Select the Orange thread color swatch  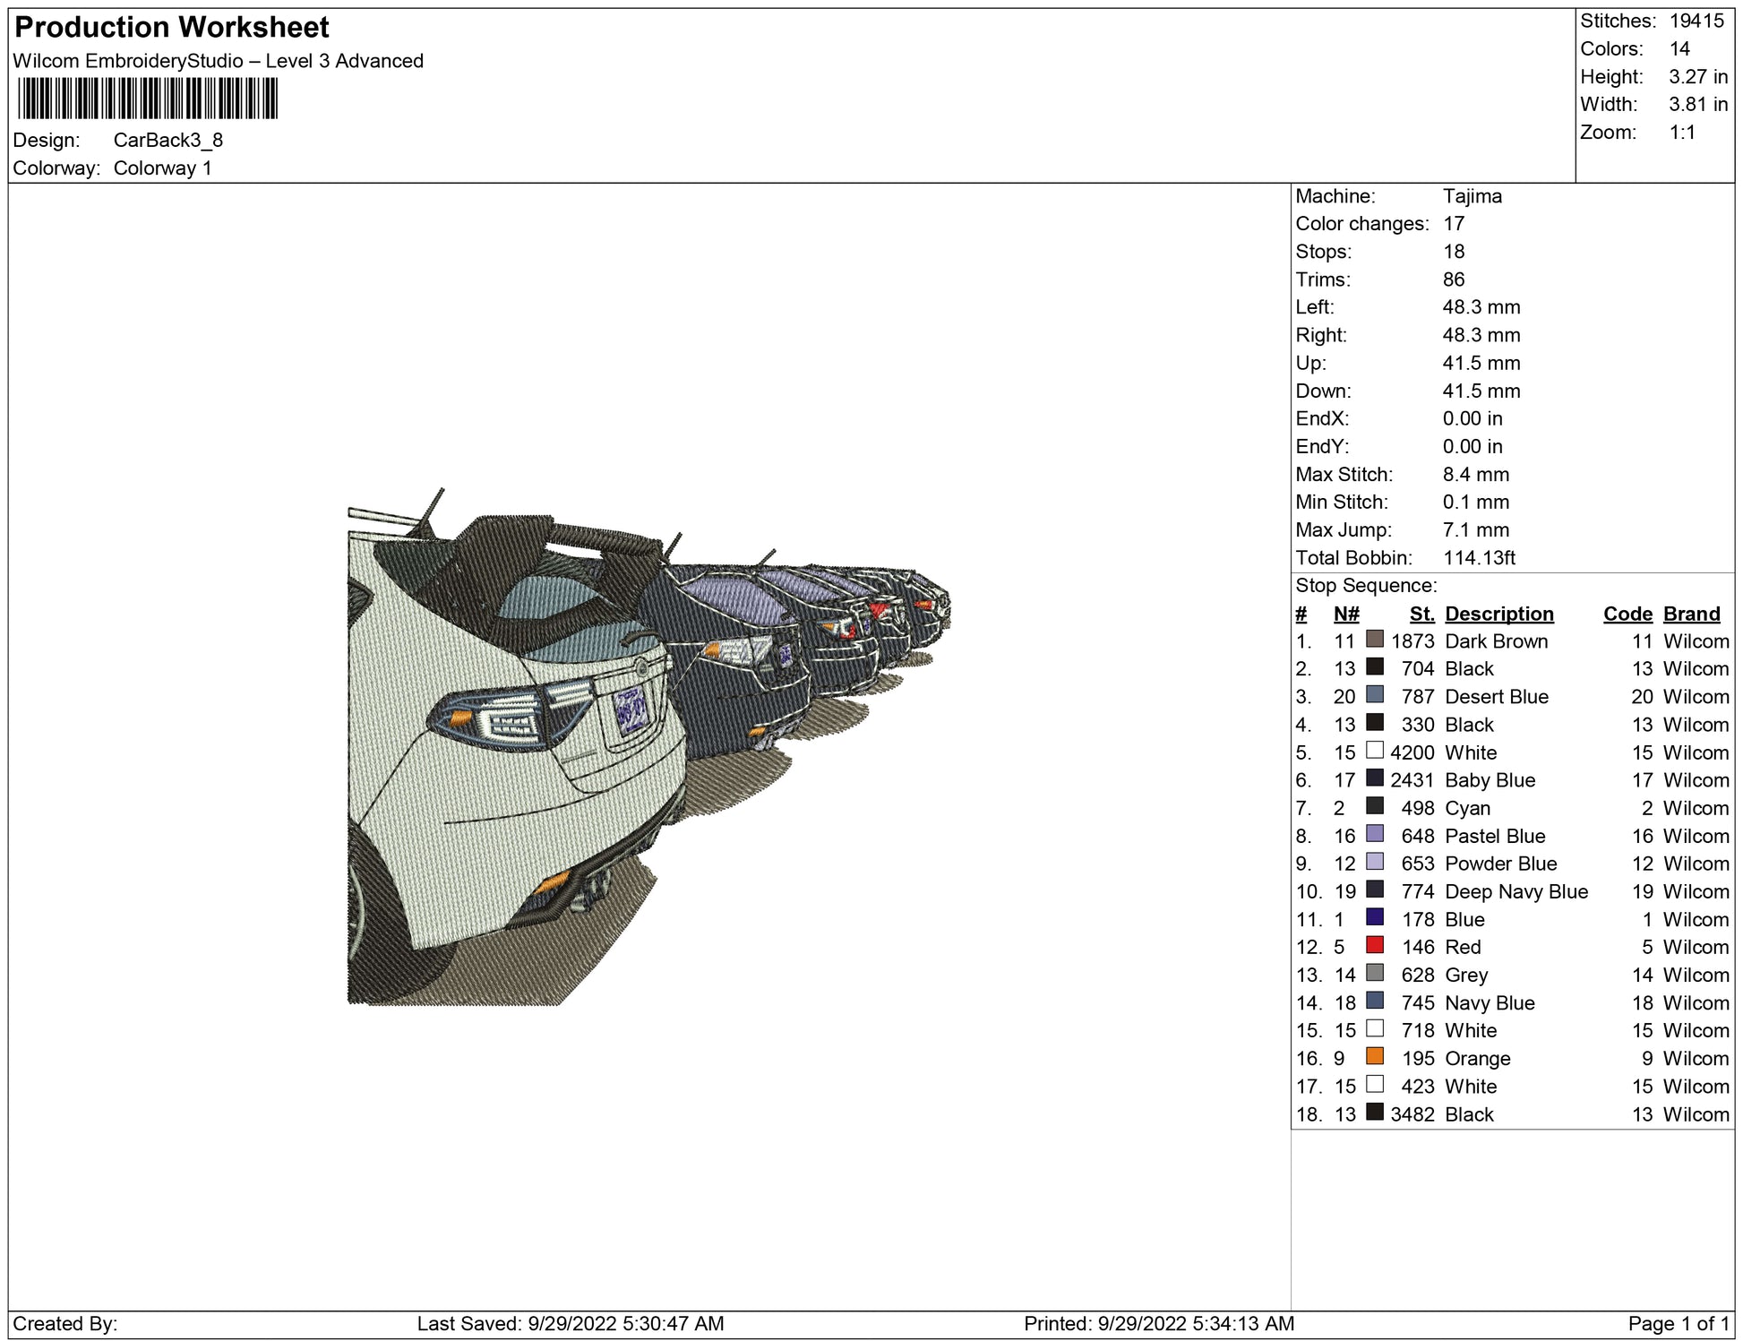click(x=1374, y=1056)
